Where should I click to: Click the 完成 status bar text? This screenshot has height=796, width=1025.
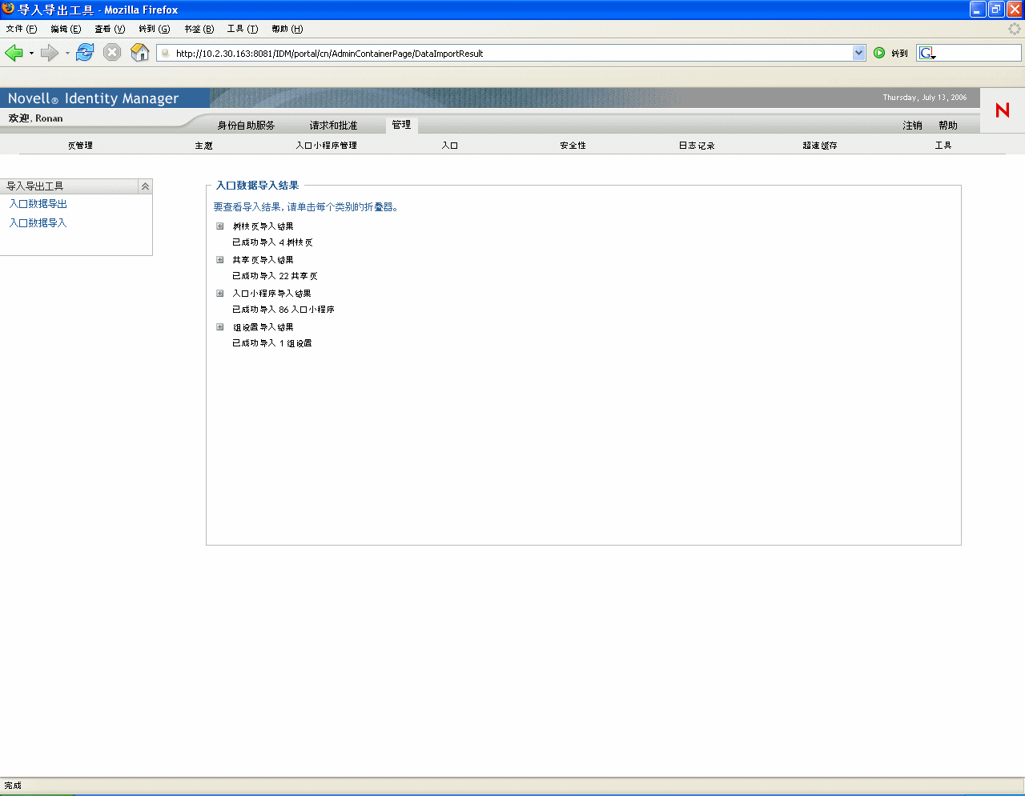click(x=13, y=786)
